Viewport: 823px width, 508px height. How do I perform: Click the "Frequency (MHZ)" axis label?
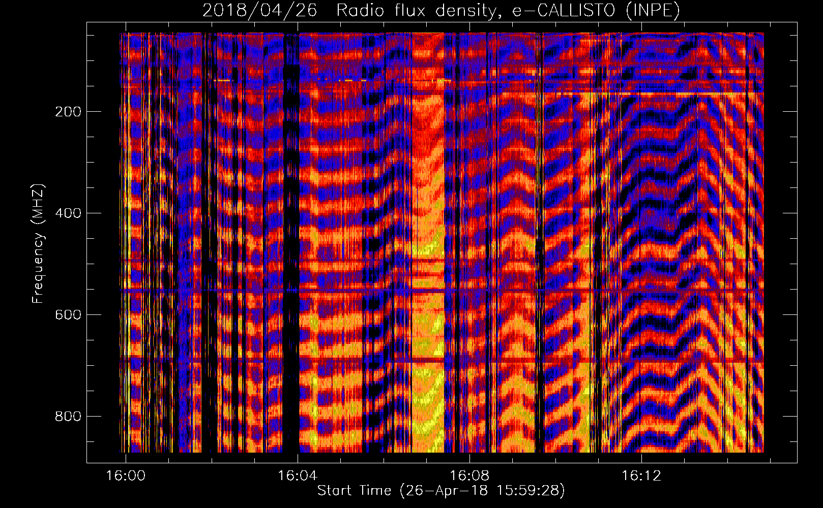tap(38, 243)
